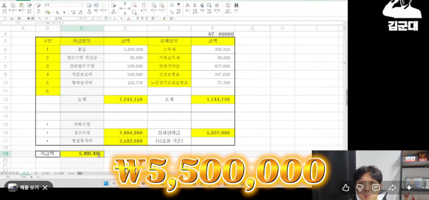Decrease decimal places
429x200 pixels.
point(80,12)
